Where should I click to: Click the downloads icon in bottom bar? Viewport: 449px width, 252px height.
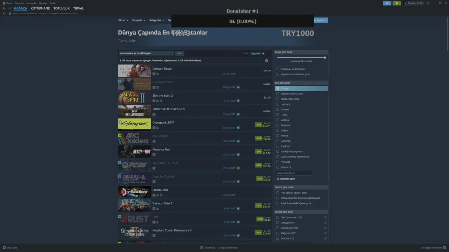point(202,247)
